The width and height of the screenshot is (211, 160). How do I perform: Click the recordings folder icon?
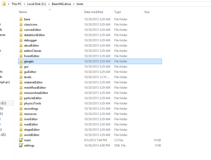tap(21, 108)
